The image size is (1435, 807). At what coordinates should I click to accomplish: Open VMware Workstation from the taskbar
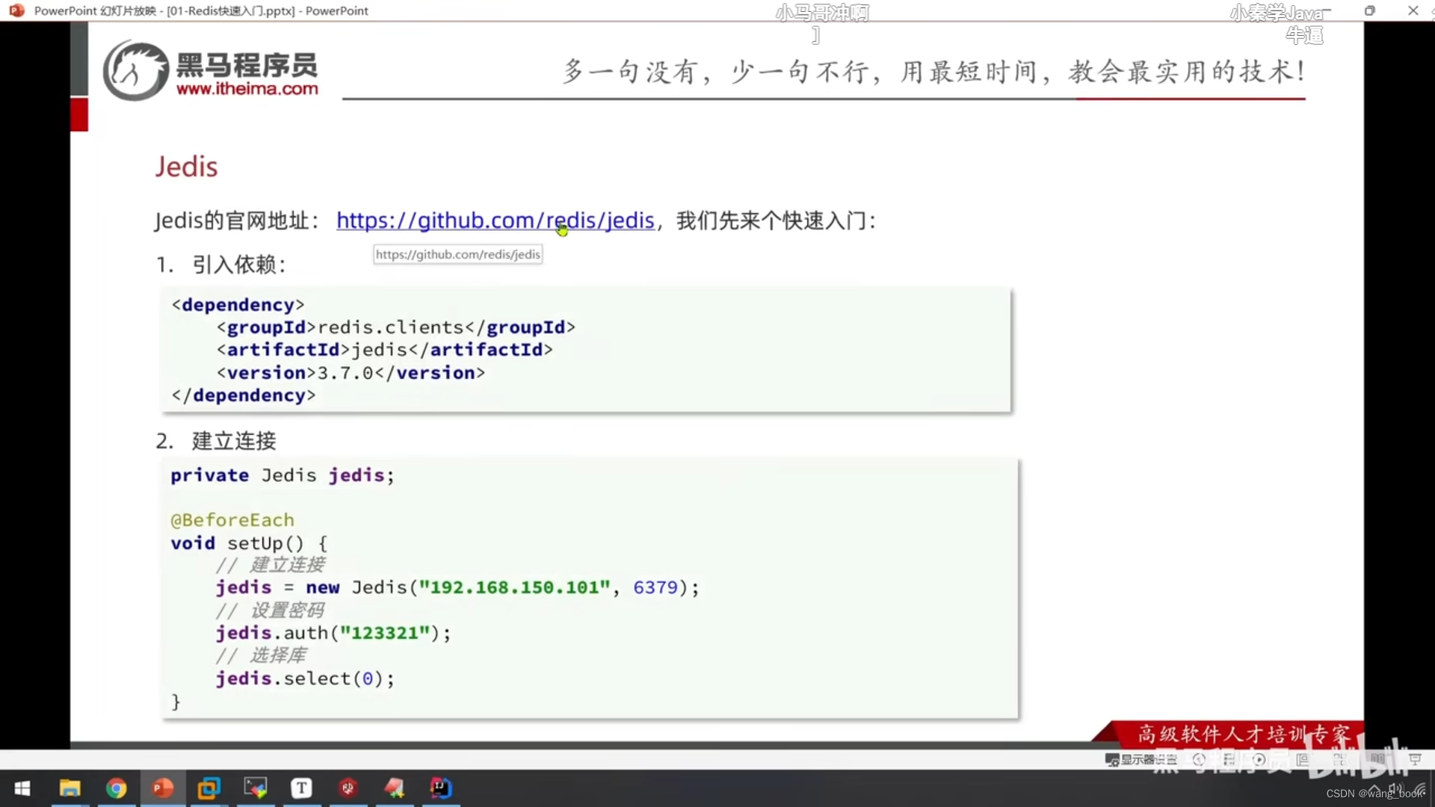coord(208,788)
